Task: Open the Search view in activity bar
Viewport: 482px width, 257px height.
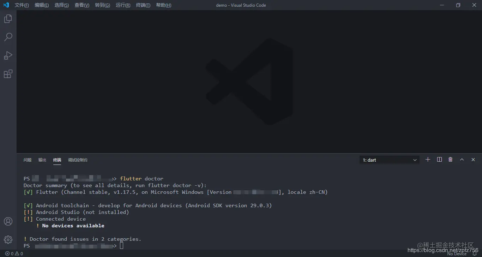Action: pos(8,37)
